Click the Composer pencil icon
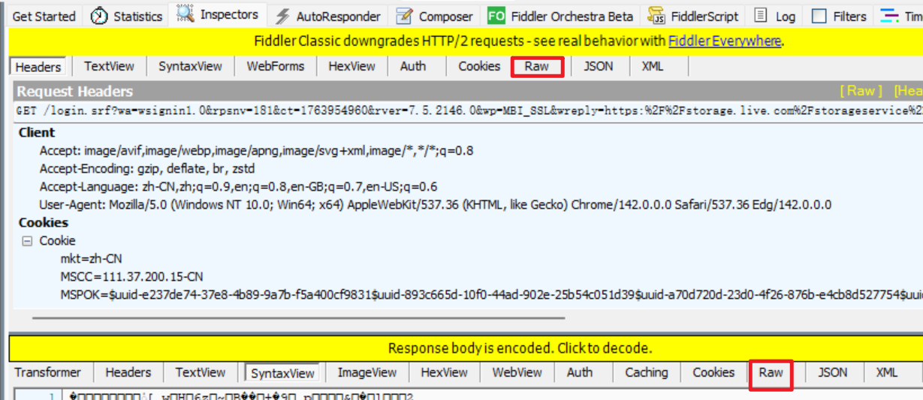Image resolution: width=923 pixels, height=400 pixels. [405, 16]
